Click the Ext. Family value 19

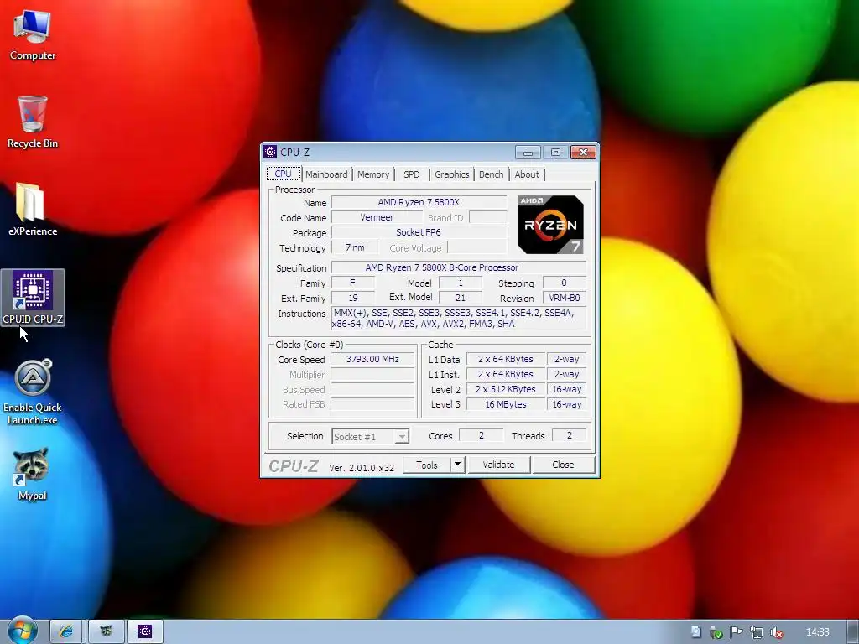click(x=353, y=298)
